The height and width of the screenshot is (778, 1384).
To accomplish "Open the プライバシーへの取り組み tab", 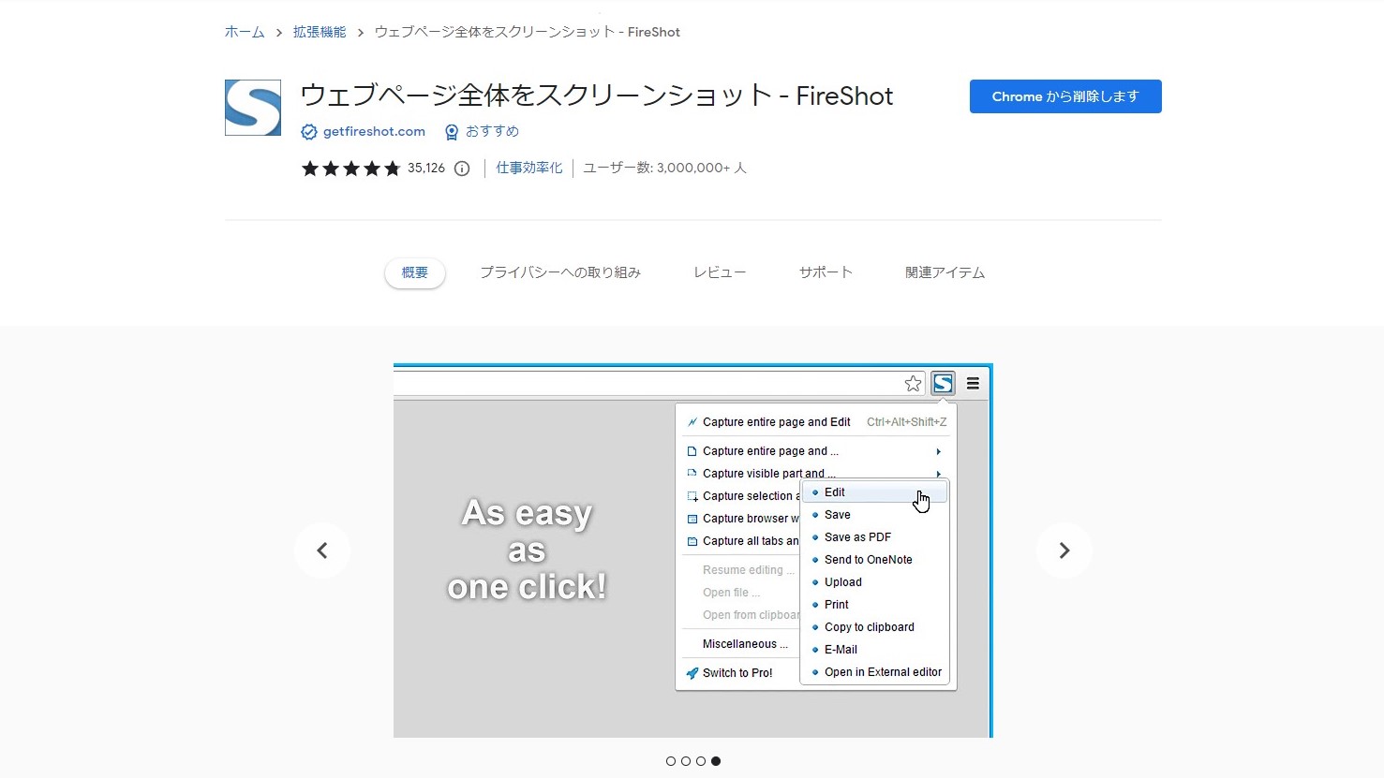I will tap(560, 272).
